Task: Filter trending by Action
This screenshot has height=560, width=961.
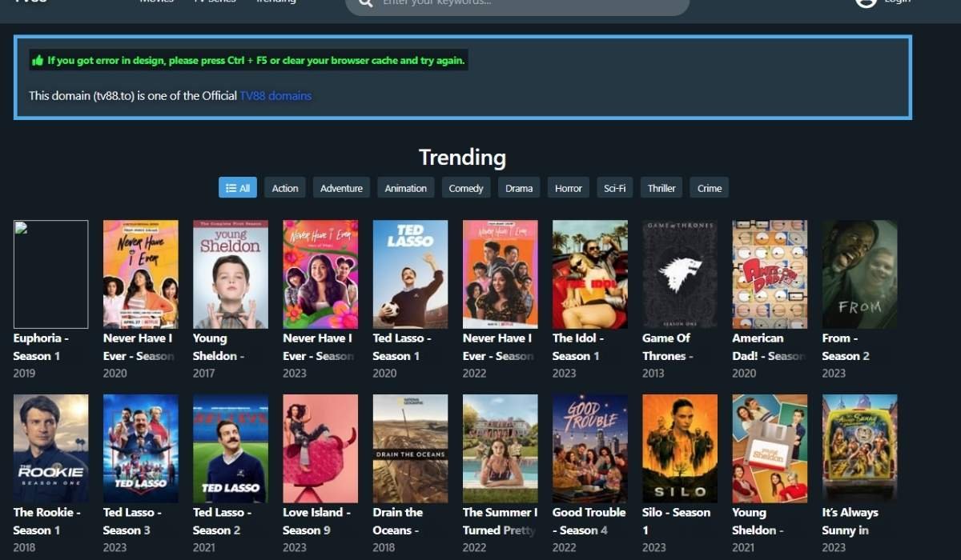Action: tap(285, 188)
